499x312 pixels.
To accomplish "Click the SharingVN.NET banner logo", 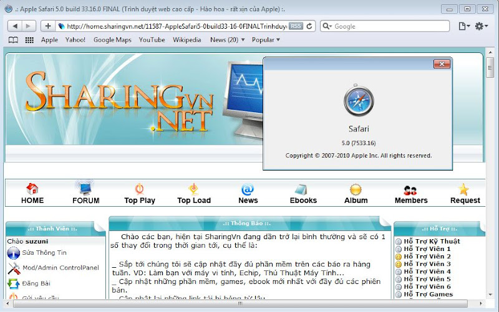I will coord(119,101).
